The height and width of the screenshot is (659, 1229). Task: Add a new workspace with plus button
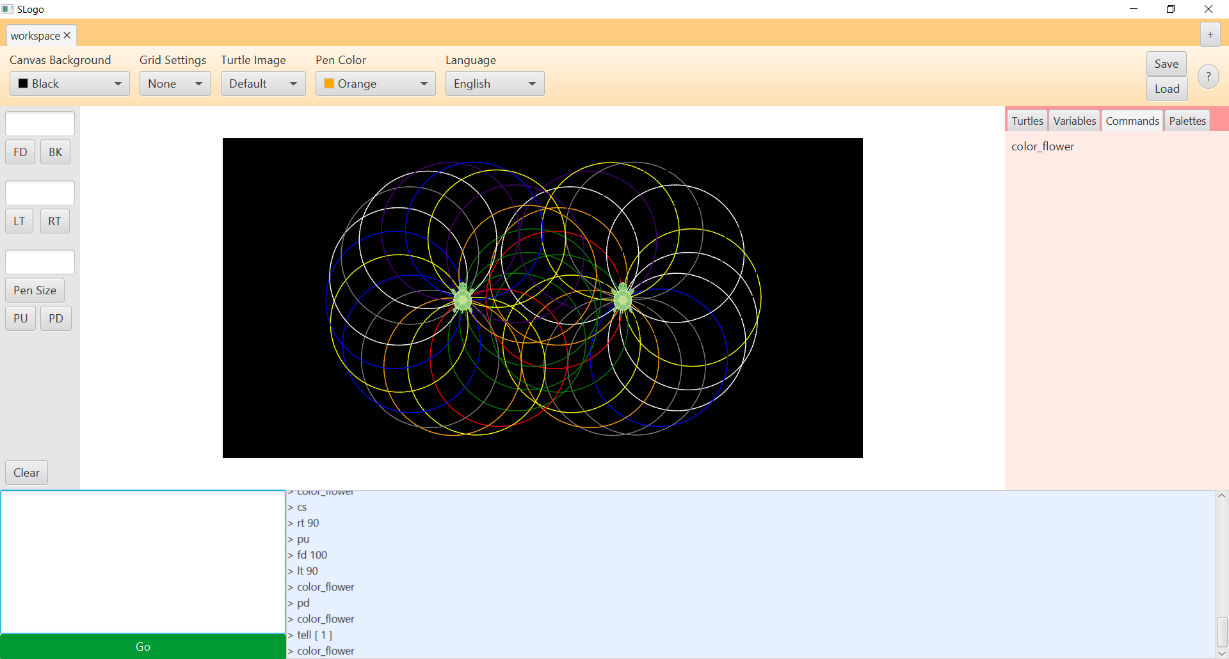(1210, 35)
